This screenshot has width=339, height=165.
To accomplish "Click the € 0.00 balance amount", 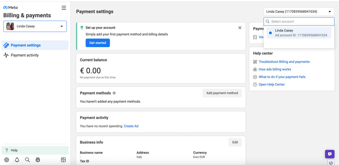I will (x=90, y=70).
